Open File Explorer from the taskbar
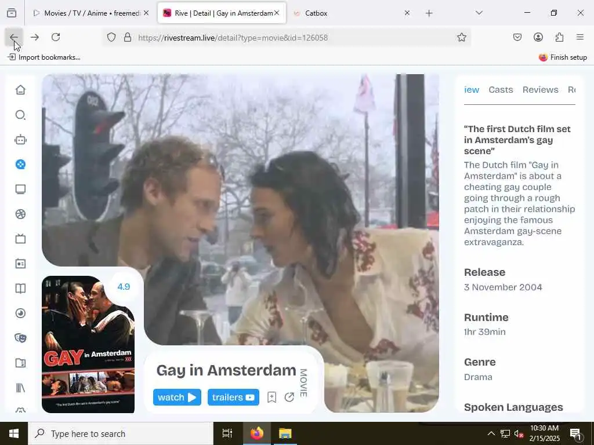This screenshot has height=445, width=594. [x=285, y=433]
